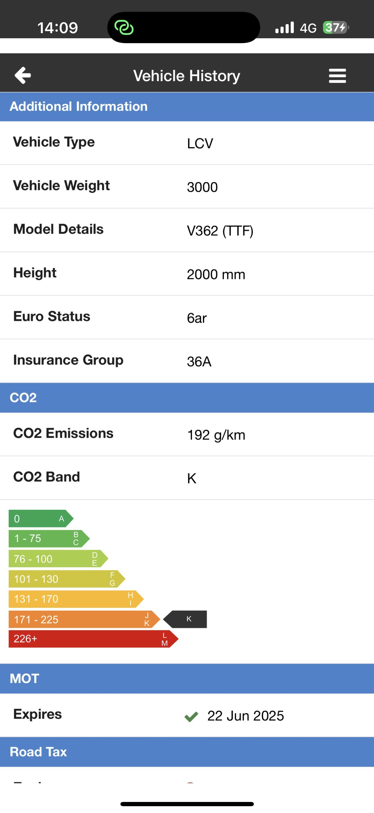The height and width of the screenshot is (813, 374).
Task: Tap the battery indicator icon
Action: [x=335, y=27]
